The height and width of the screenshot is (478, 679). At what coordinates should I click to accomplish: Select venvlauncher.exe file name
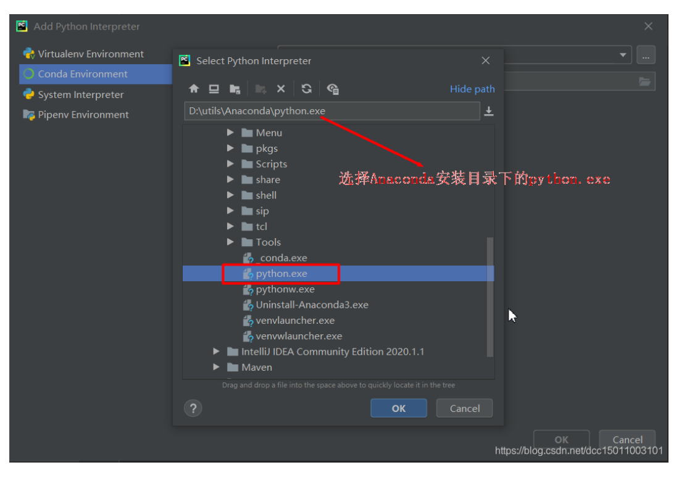coord(295,321)
